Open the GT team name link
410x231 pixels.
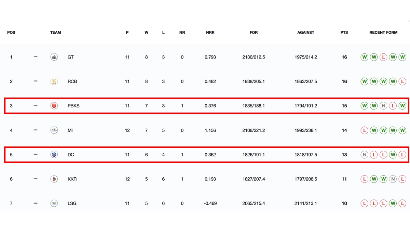point(71,57)
